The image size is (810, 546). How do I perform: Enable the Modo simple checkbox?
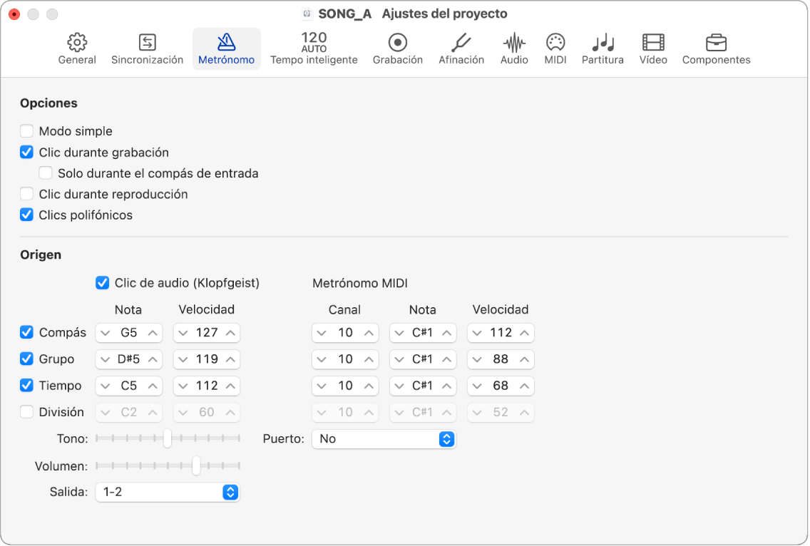[x=27, y=131]
